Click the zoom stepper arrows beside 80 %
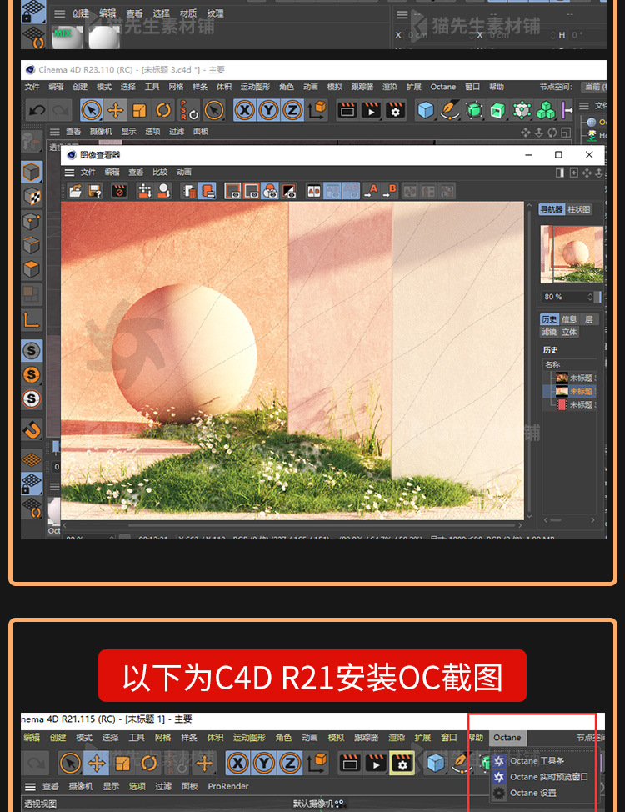 pyautogui.click(x=590, y=297)
